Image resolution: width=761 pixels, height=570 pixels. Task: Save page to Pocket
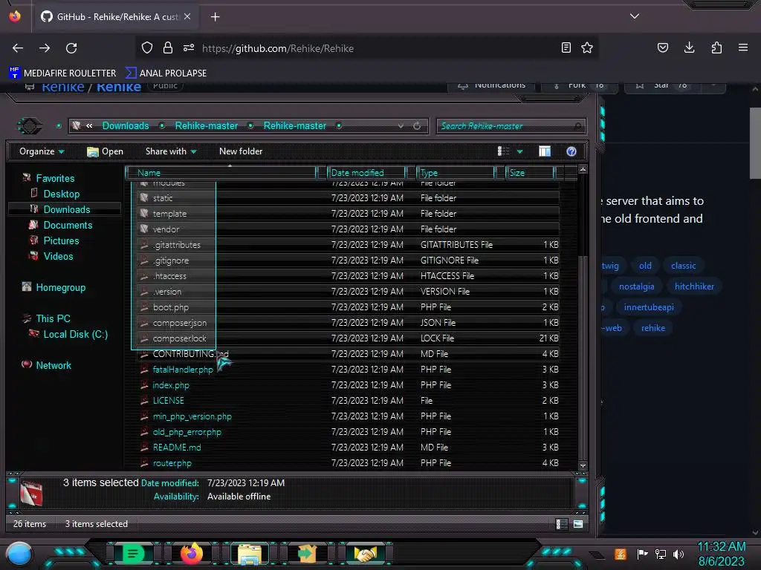click(x=662, y=47)
